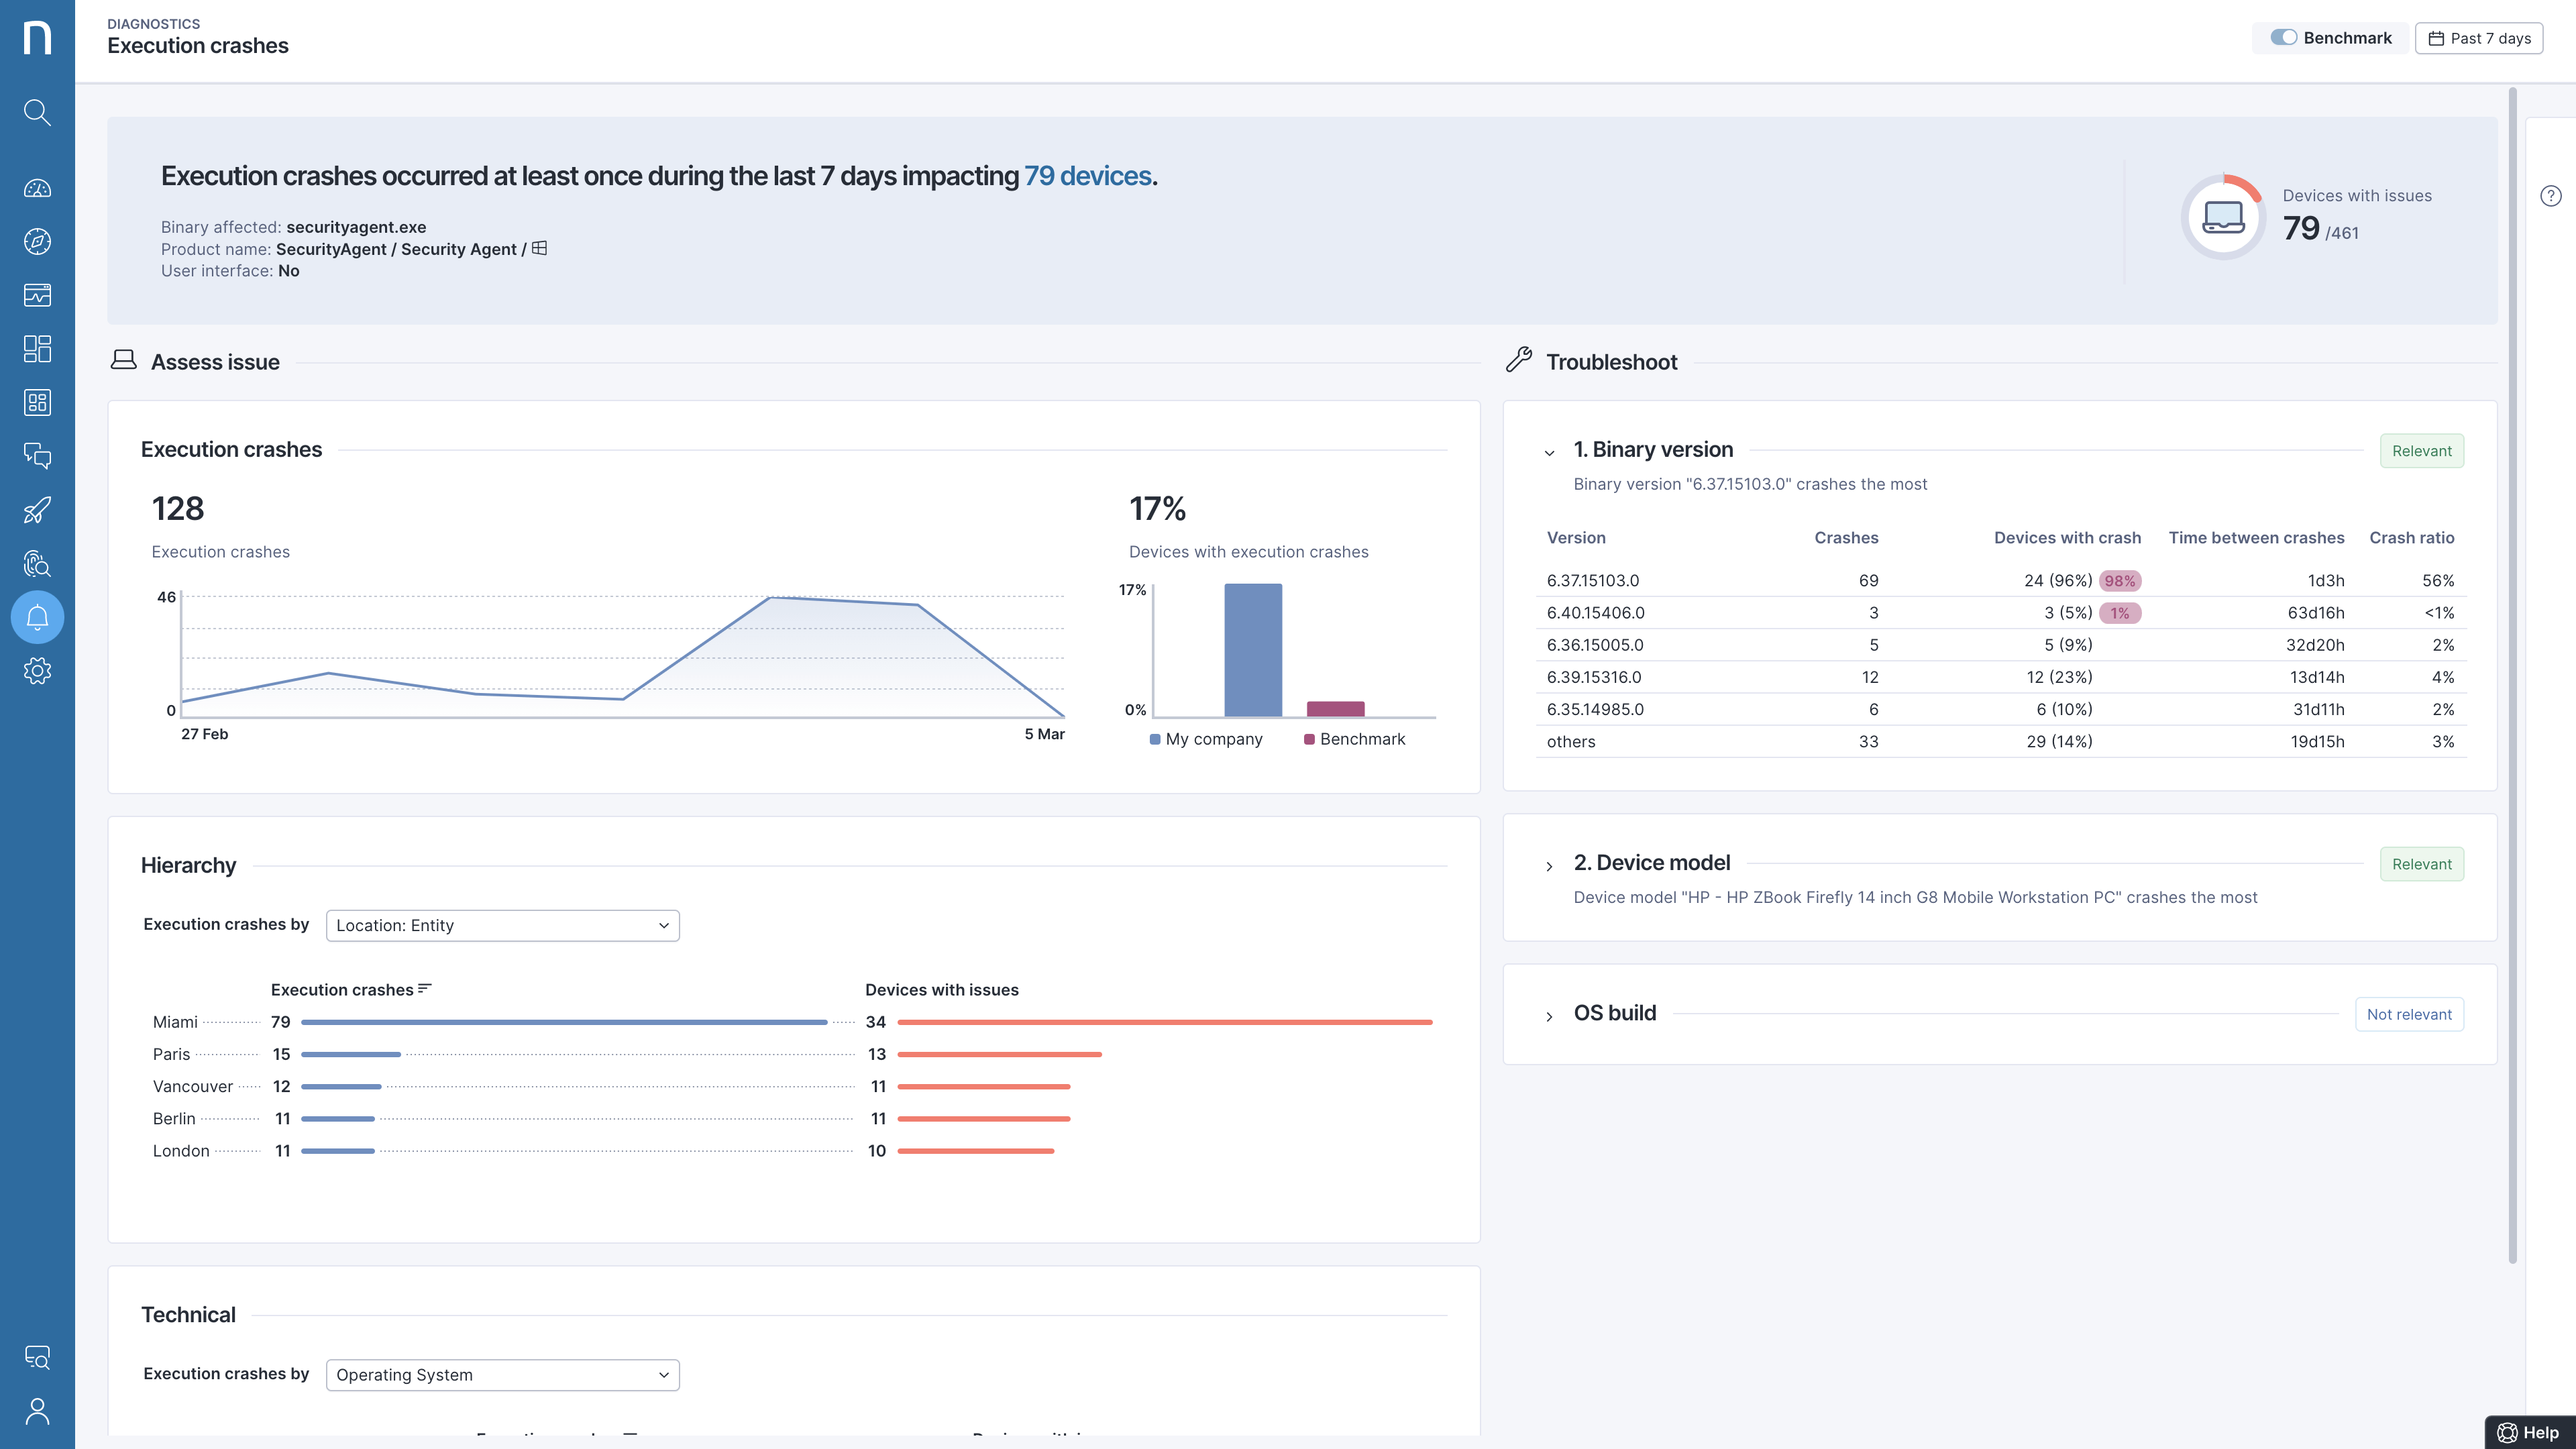Open the rocket icon in the sidebar
Viewport: 2576px width, 1449px height.
[x=37, y=510]
